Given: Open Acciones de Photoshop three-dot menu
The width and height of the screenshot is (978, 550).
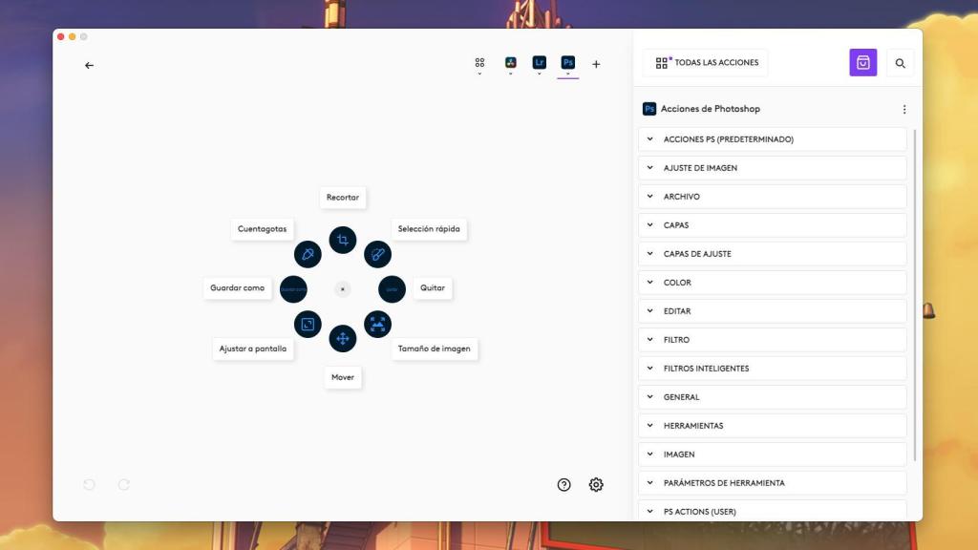Looking at the screenshot, I should [x=904, y=110].
